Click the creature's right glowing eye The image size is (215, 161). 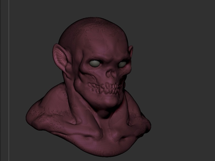122,64
